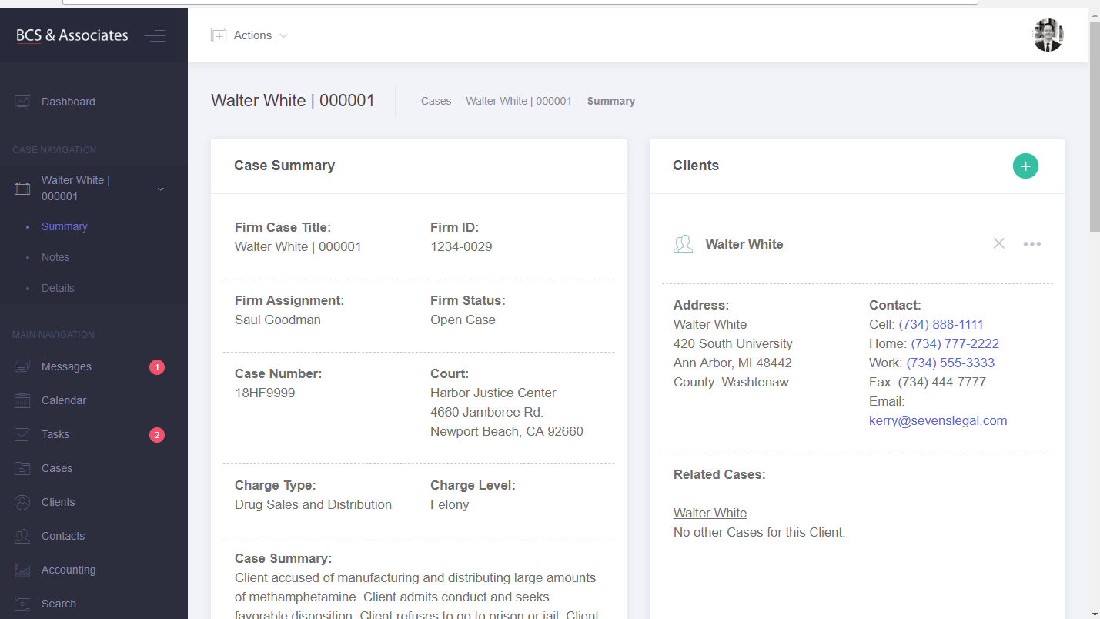Viewport: 1100px width, 619px height.
Task: Select Details in case navigation
Action: [x=58, y=288]
